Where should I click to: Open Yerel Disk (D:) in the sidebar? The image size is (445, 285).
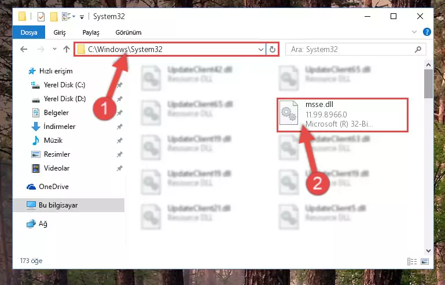click(65, 99)
